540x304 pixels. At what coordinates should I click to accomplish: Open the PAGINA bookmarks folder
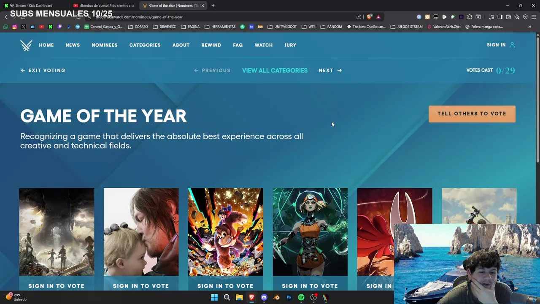pyautogui.click(x=190, y=27)
